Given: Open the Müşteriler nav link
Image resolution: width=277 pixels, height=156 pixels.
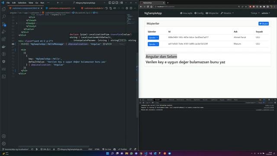Looking at the screenshot, I should coord(212,13).
